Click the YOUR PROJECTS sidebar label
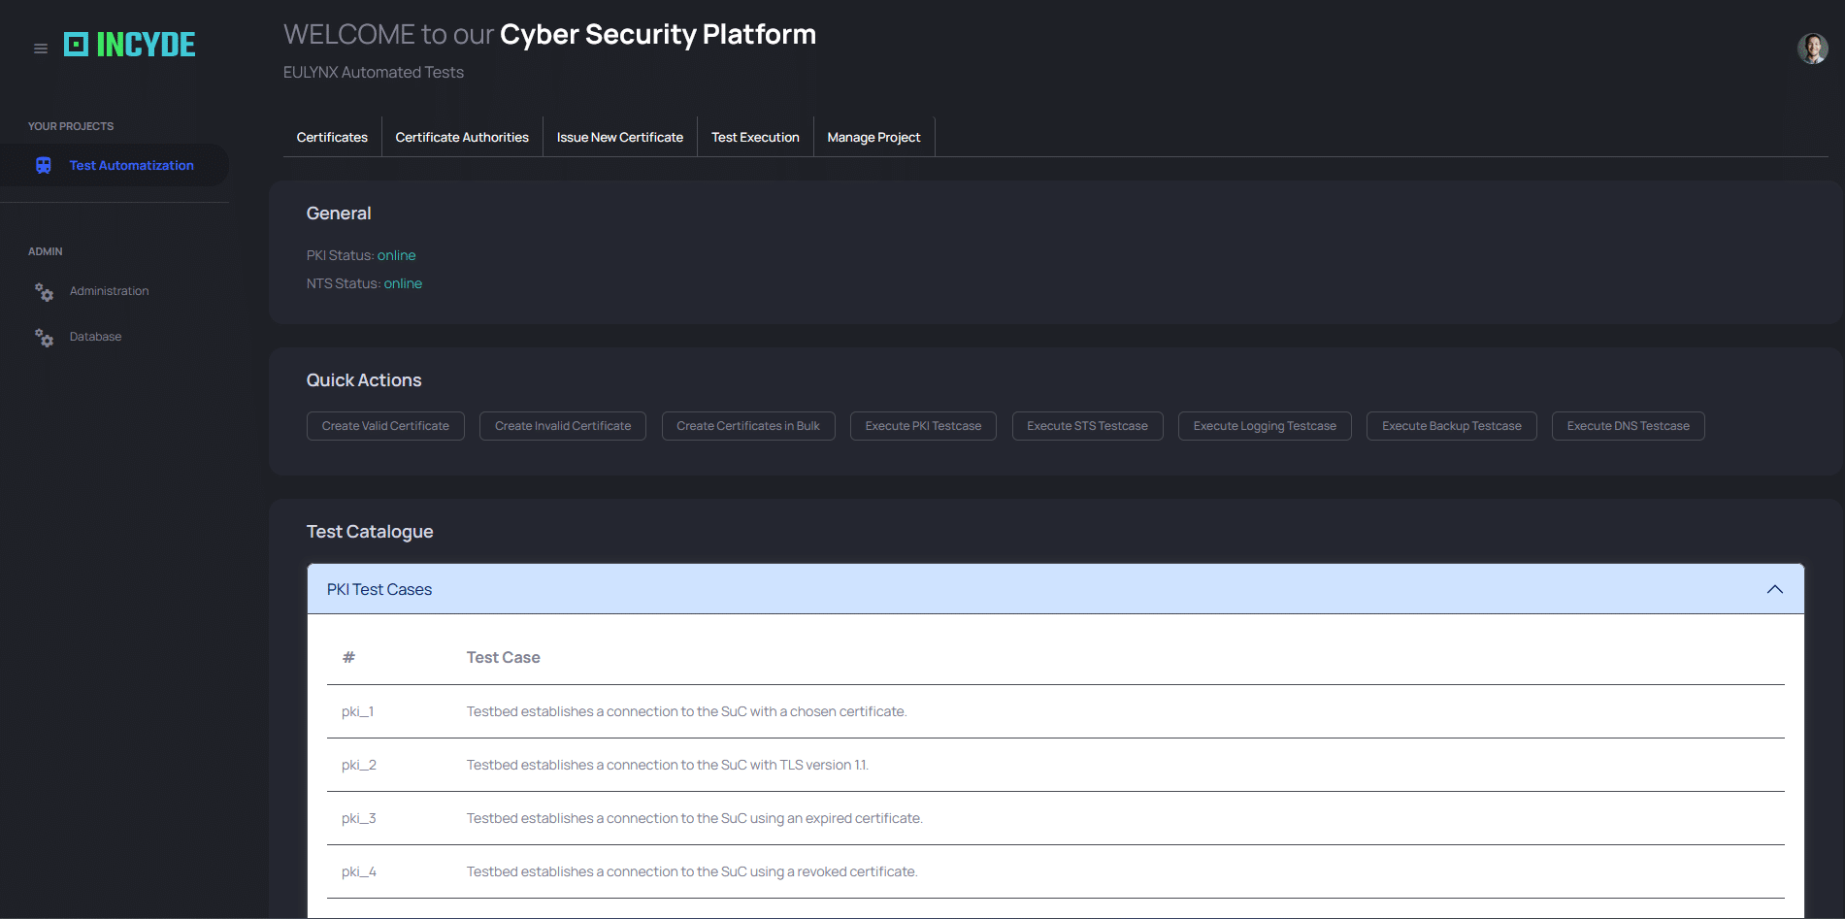 tap(71, 126)
